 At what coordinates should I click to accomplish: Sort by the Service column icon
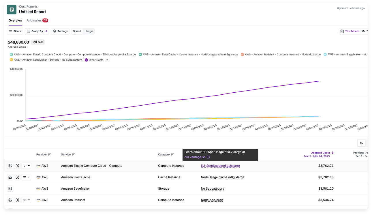coord(73,155)
